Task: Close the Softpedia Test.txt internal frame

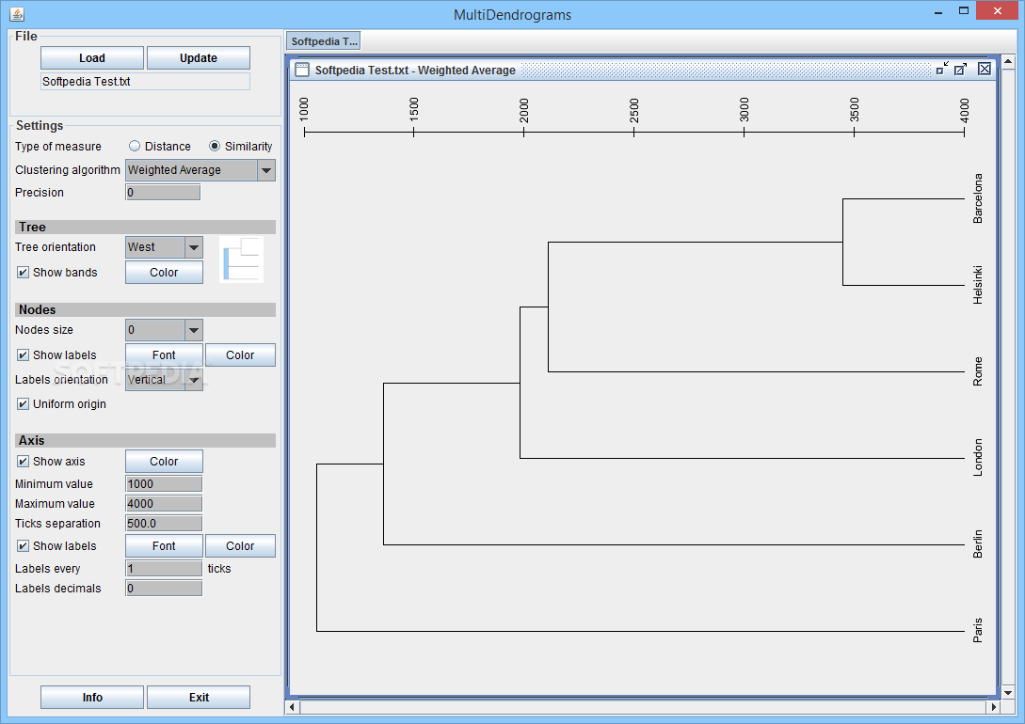Action: [984, 69]
